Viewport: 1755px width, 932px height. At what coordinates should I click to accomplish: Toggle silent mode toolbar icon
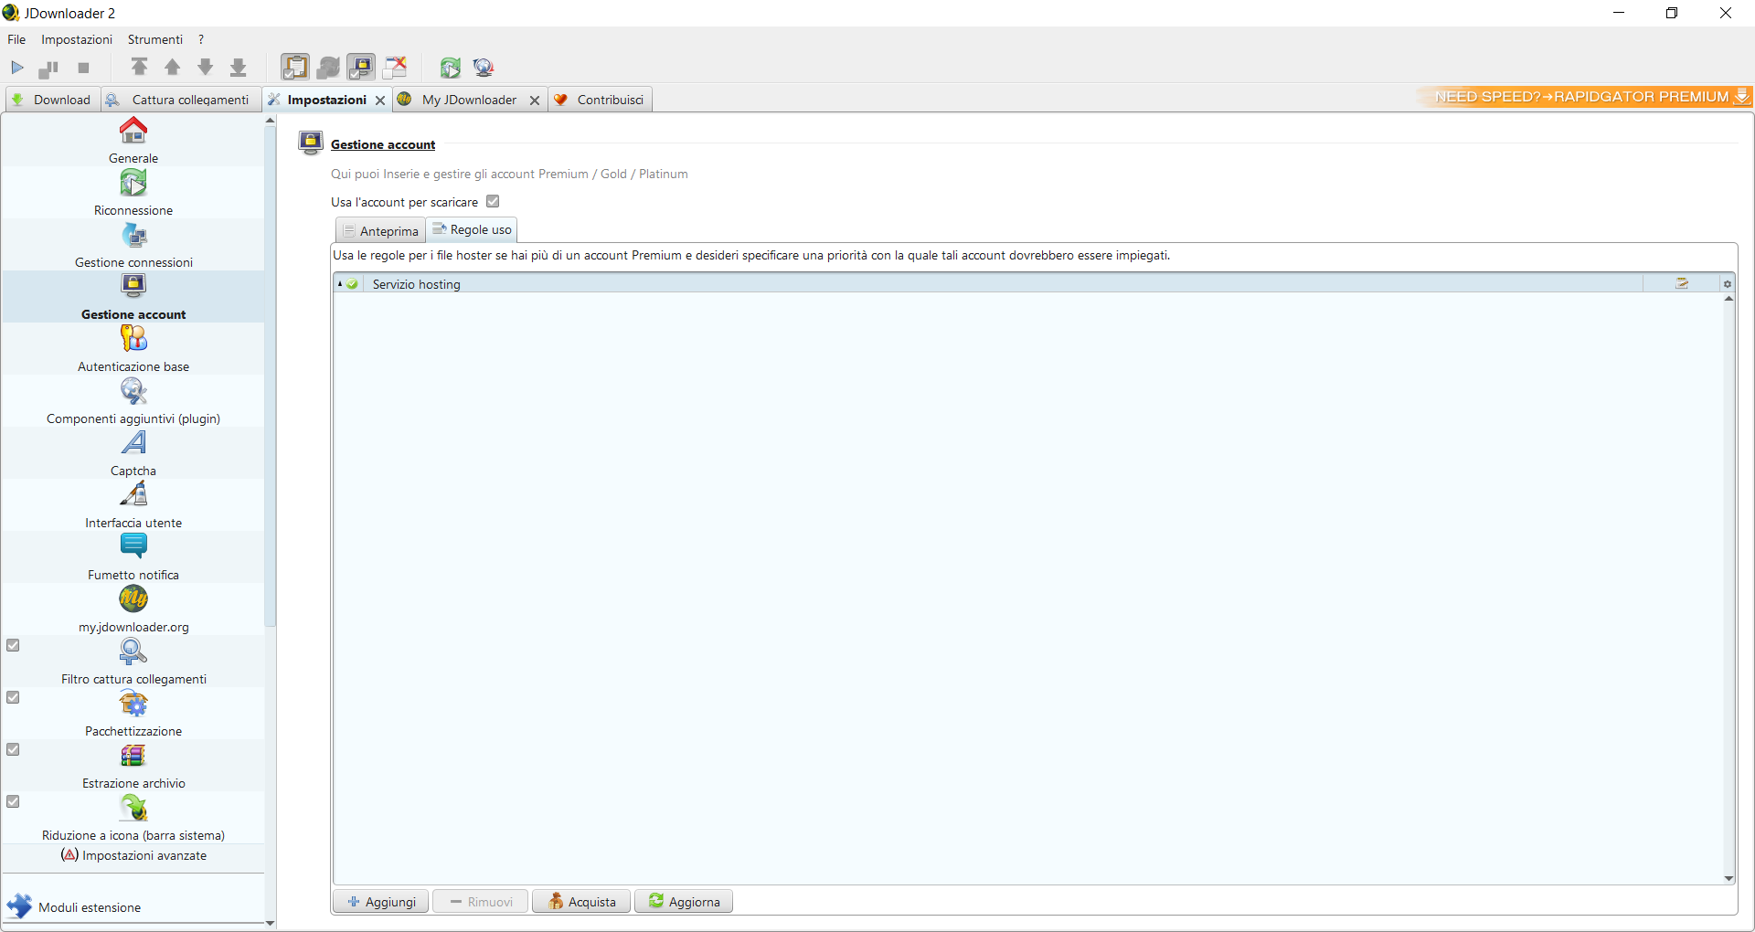click(x=394, y=67)
